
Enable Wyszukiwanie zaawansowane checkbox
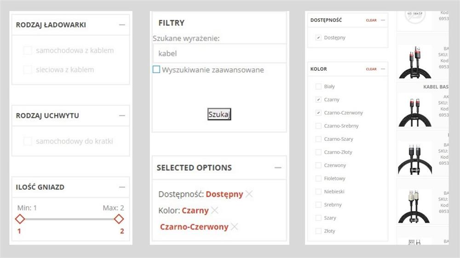click(156, 70)
